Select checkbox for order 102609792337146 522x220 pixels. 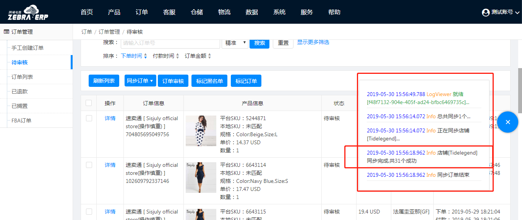[x=89, y=165]
